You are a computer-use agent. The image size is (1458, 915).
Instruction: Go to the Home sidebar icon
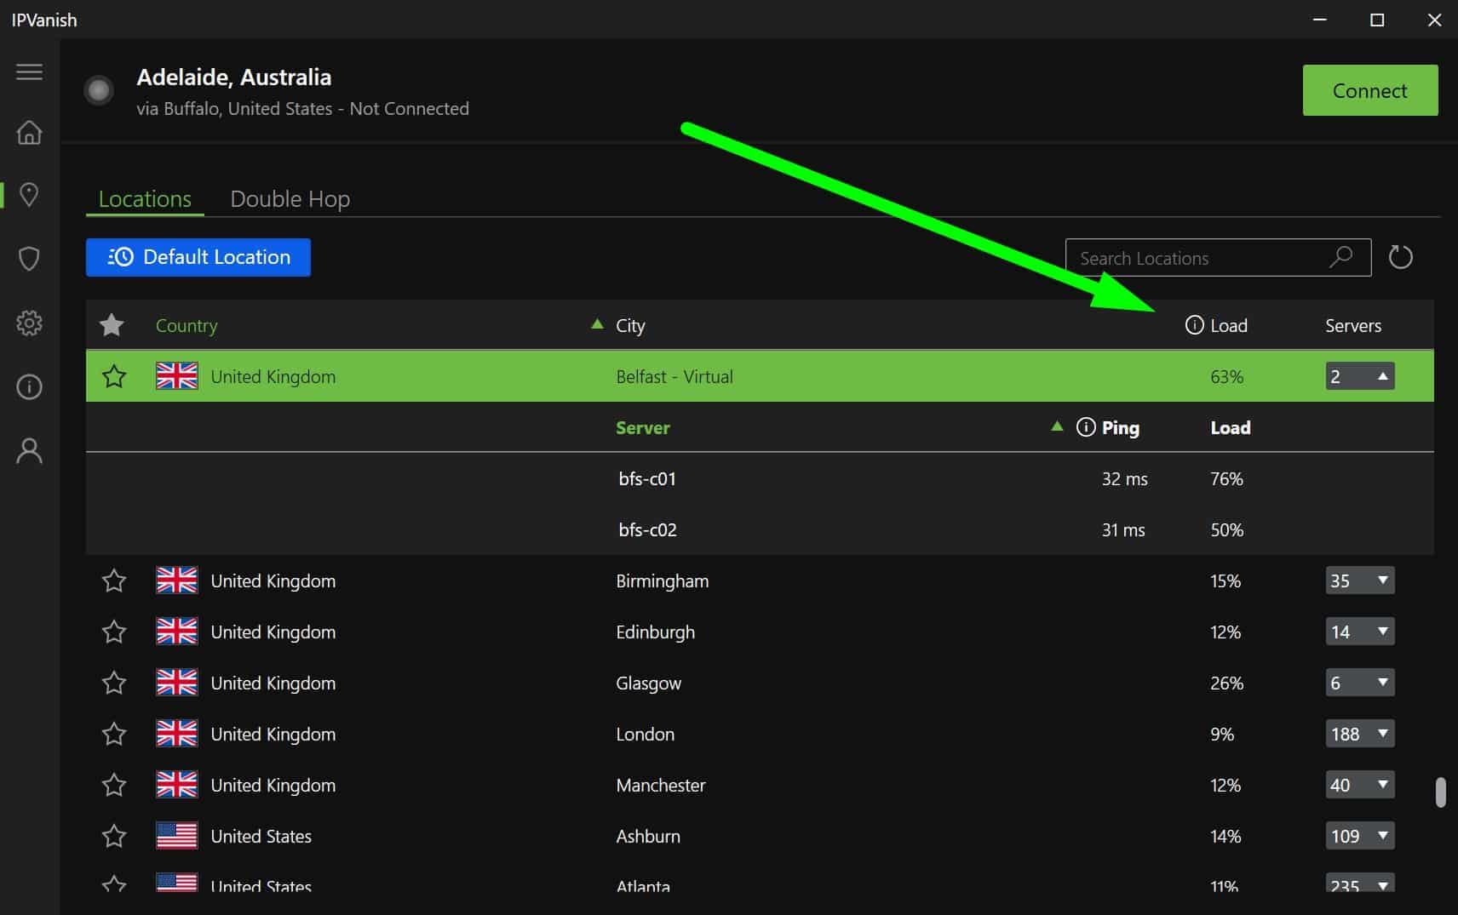coord(29,133)
